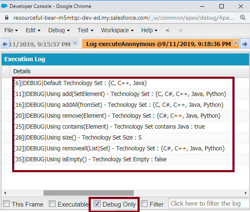Close the 9:15:37 PM log tab
The width and height of the screenshot is (250, 212).
click(75, 43)
